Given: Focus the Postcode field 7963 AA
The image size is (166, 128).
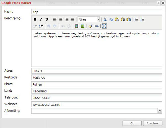Looking at the screenshot, I should pos(97,77).
